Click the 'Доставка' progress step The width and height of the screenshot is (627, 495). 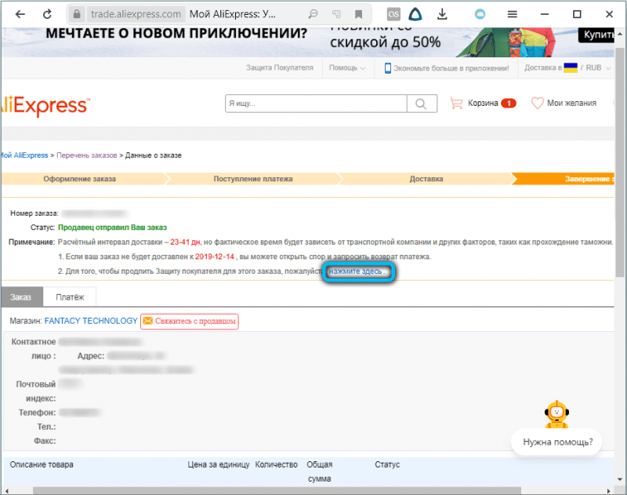click(426, 179)
